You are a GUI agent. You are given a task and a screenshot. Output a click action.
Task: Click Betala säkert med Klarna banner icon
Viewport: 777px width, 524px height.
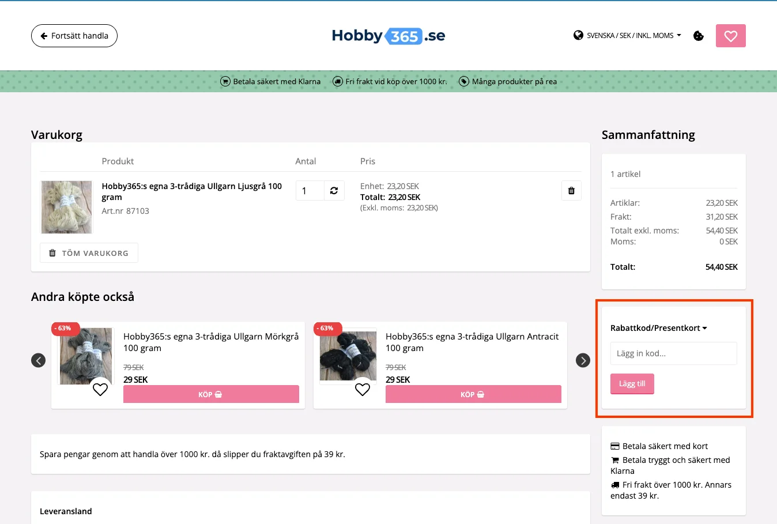point(225,81)
